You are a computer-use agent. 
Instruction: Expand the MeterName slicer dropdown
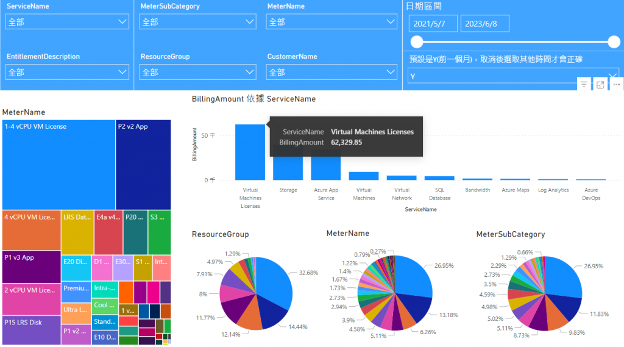click(331, 22)
